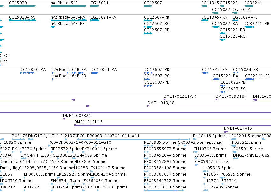The width and height of the screenshot is (271, 192).
Task: Click BAC end DME1-012C17.R
Action: 165,100
